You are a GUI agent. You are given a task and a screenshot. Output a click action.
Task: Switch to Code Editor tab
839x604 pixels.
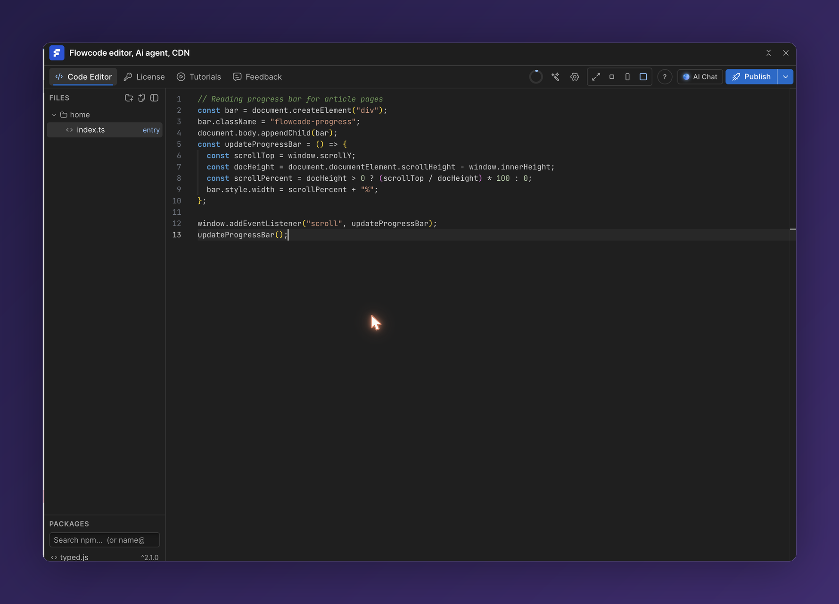pyautogui.click(x=83, y=76)
